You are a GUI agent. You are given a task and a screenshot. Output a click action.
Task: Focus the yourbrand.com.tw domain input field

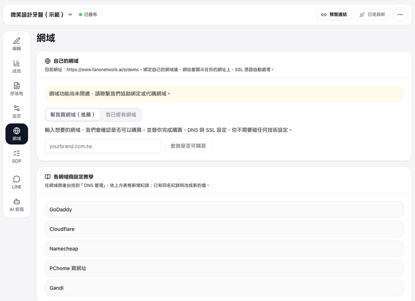click(x=103, y=146)
